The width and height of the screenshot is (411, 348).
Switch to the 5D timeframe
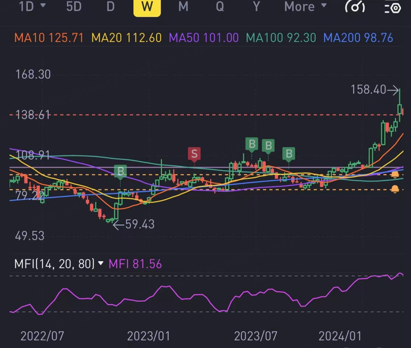coord(74,6)
